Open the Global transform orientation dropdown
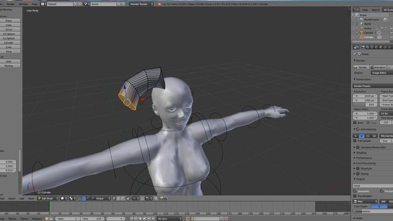 pos(103,198)
